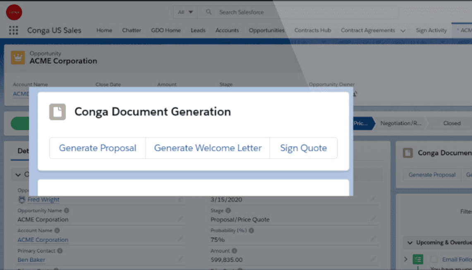472x270 pixels.
Task: Edit Probability 75% with the pencil icon
Action: [373, 239]
